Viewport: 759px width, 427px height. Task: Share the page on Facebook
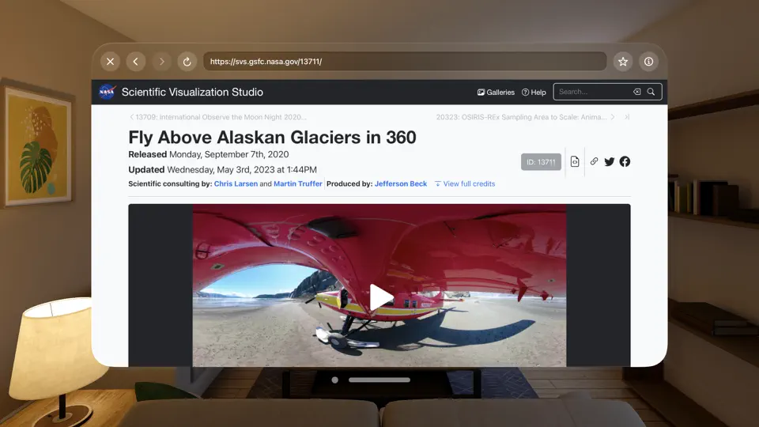[625, 161]
